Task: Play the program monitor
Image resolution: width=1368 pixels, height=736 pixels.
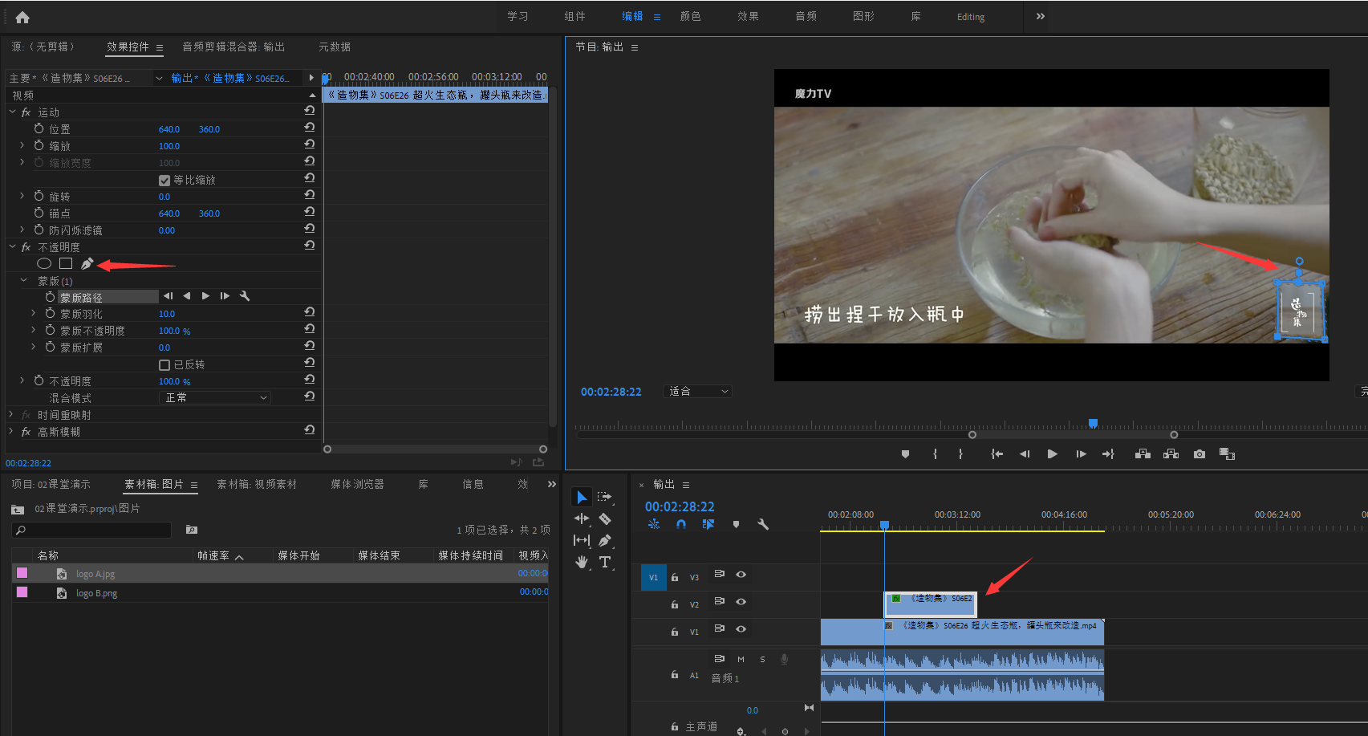Action: 1053,454
